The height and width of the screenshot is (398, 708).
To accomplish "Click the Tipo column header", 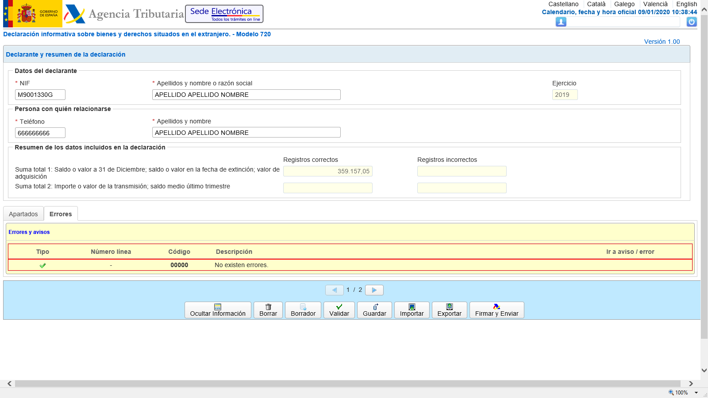I will point(42,252).
